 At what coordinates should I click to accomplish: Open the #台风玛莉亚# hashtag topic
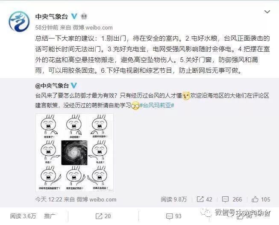coord(157,105)
